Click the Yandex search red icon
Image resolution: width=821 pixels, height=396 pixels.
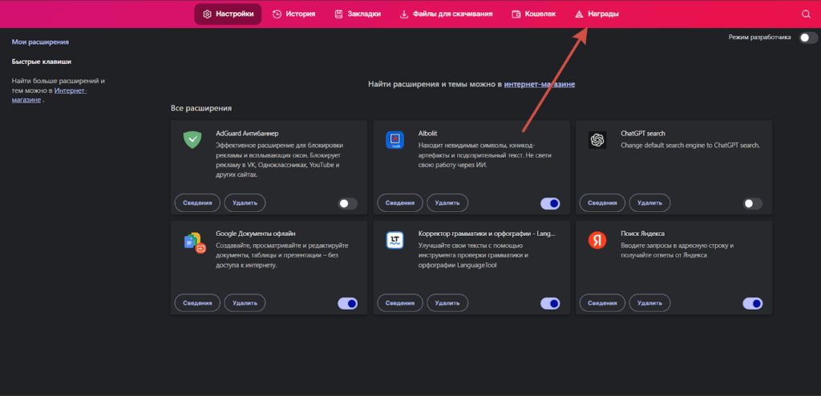coord(597,239)
